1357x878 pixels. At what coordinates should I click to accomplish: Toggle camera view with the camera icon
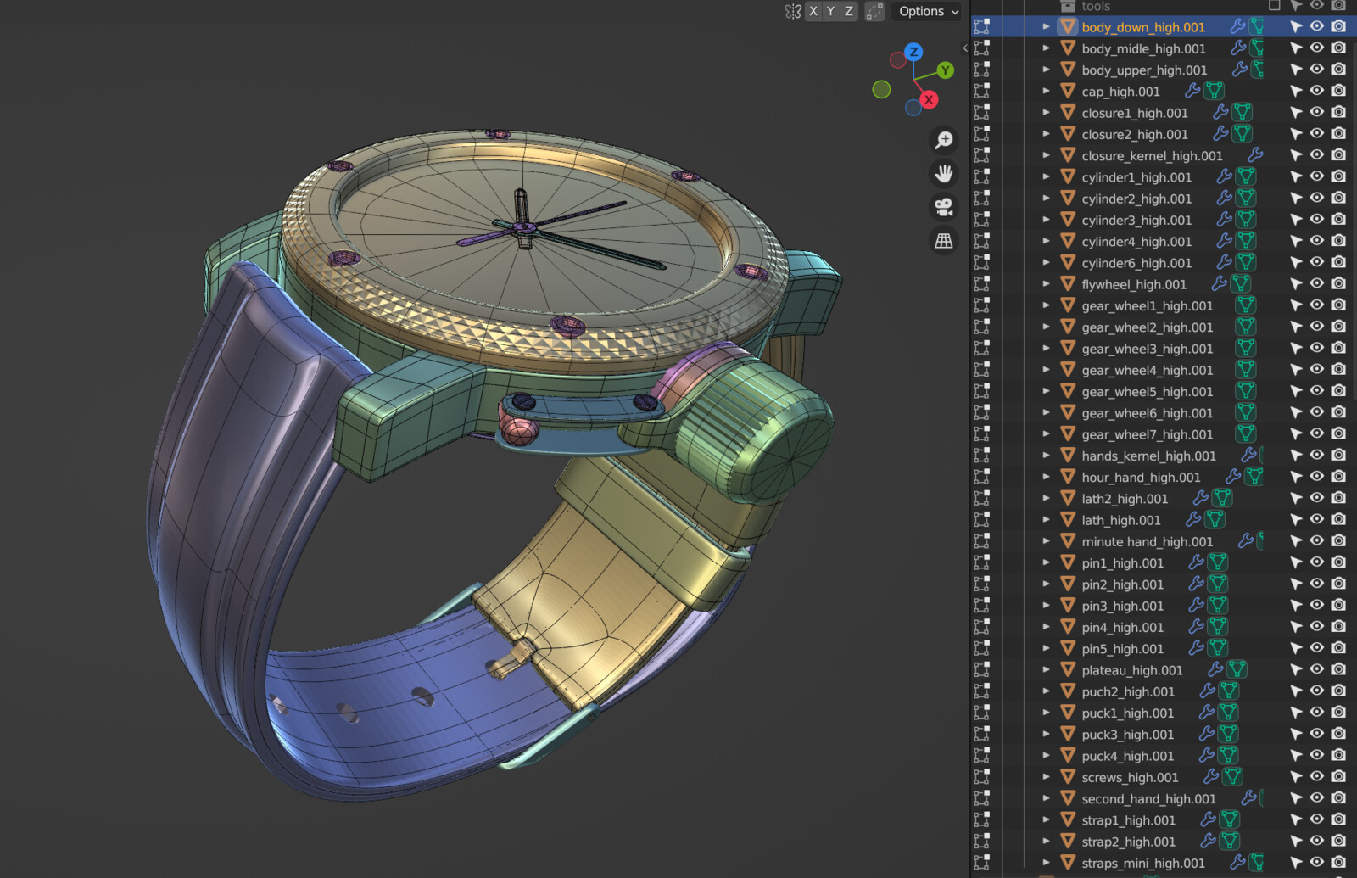tap(943, 207)
